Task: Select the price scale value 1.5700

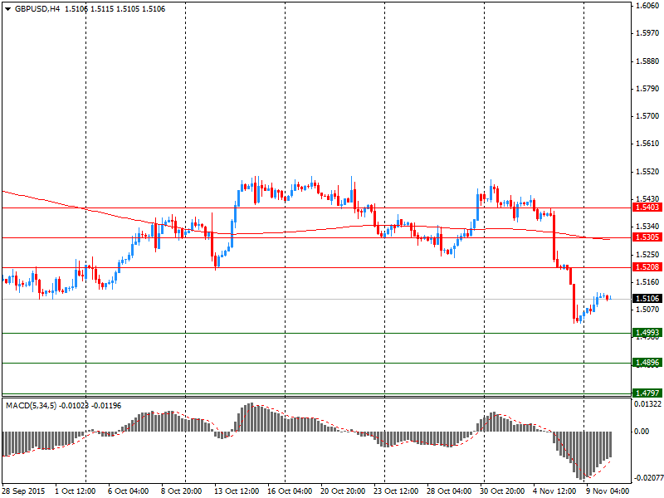Action: pyautogui.click(x=648, y=116)
